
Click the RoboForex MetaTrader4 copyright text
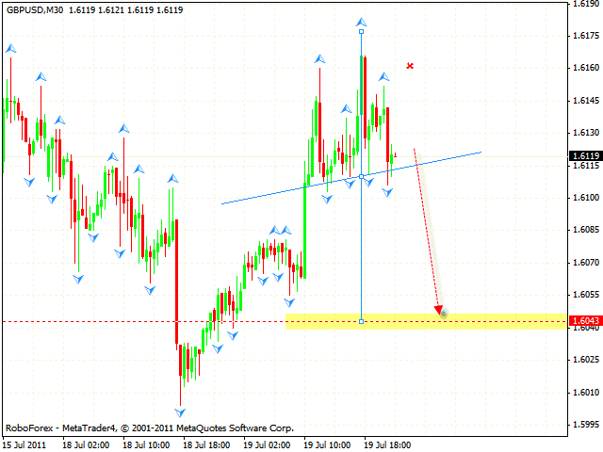150,428
